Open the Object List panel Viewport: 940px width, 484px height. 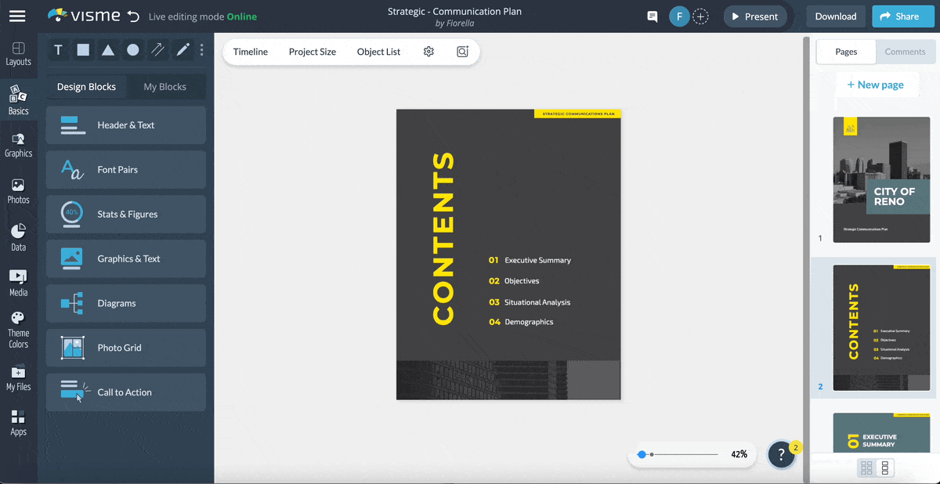[x=378, y=52]
